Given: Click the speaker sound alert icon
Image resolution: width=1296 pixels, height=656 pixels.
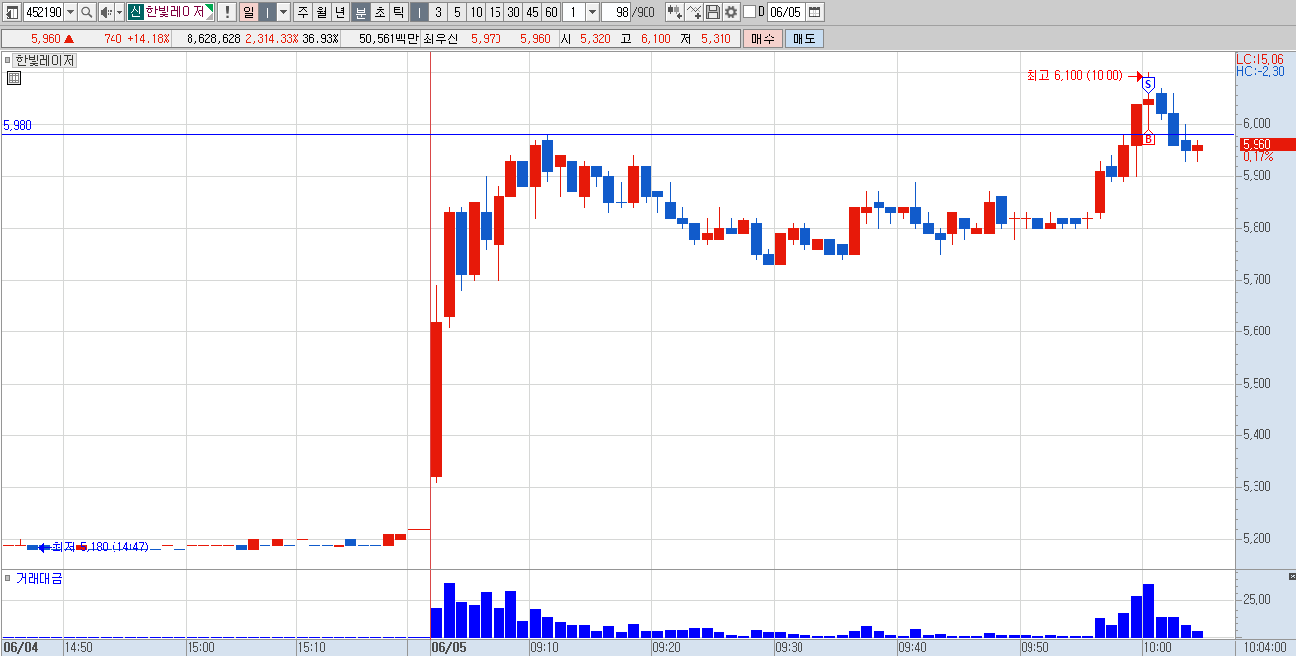Looking at the screenshot, I should tap(106, 12).
